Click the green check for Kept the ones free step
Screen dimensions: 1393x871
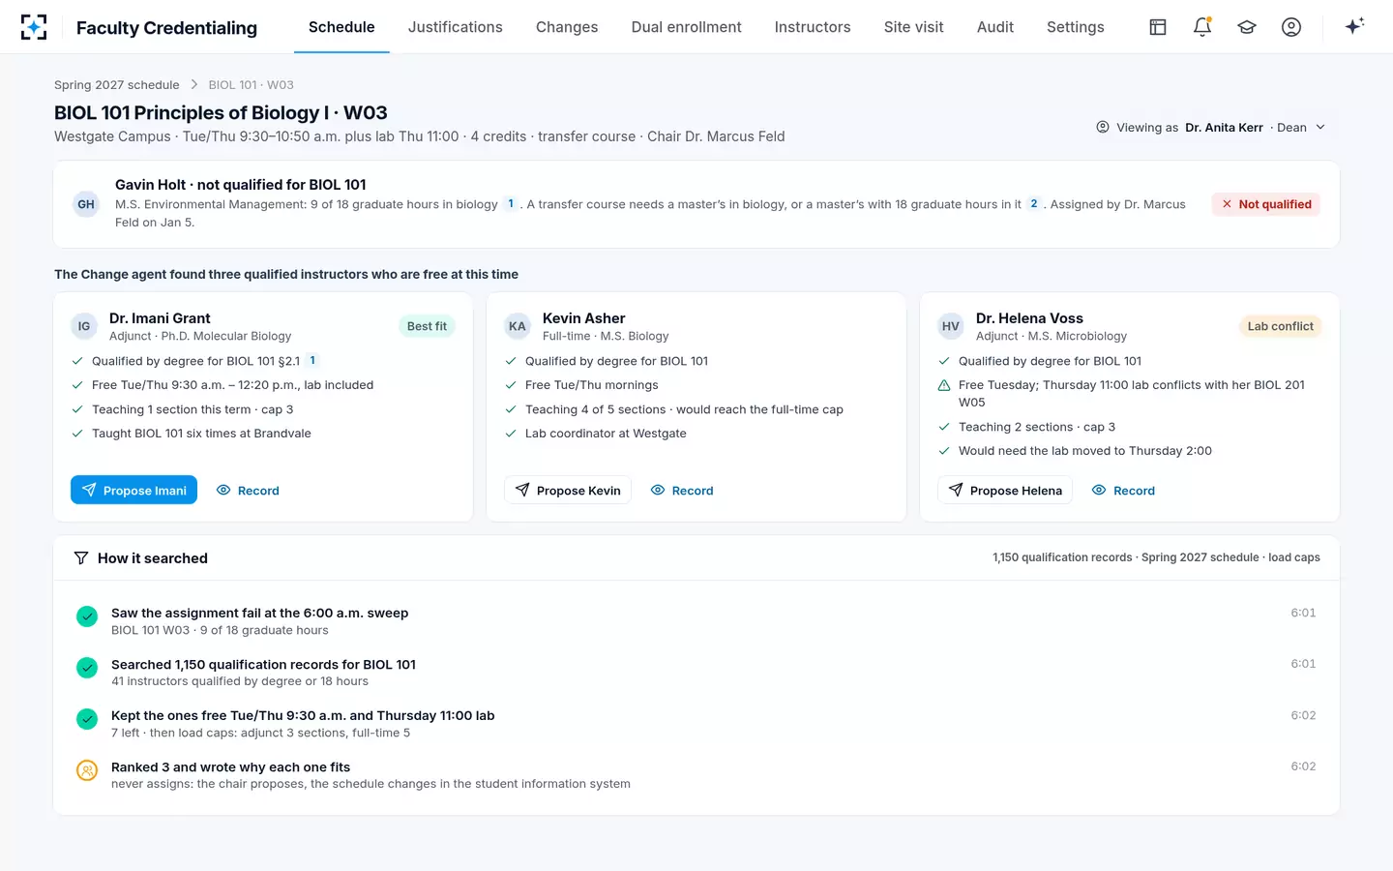point(87,719)
